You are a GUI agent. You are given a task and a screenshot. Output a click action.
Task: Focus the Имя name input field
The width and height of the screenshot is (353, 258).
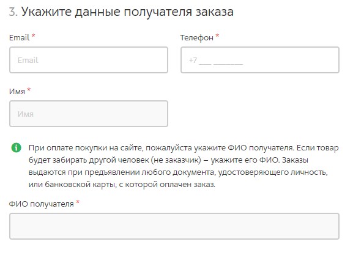click(x=89, y=114)
